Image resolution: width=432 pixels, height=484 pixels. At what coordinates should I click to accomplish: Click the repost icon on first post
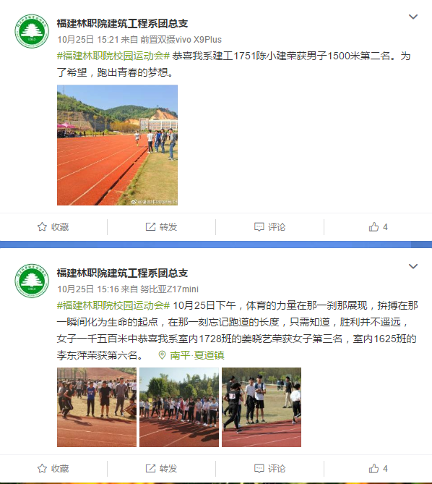coord(150,227)
